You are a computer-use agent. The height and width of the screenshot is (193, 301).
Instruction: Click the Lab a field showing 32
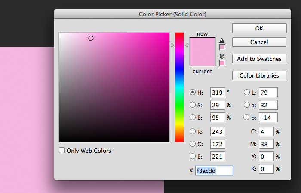268,105
